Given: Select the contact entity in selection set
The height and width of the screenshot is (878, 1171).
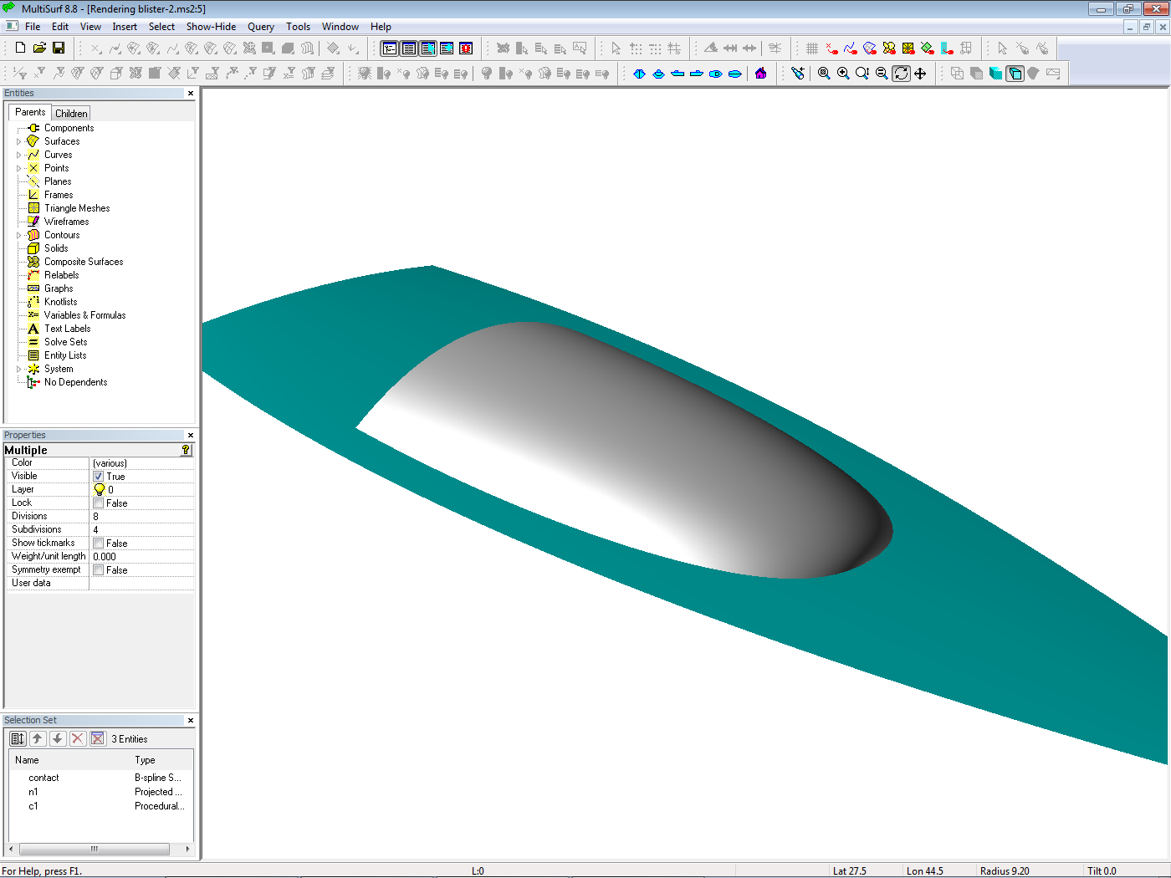Looking at the screenshot, I should pos(43,778).
